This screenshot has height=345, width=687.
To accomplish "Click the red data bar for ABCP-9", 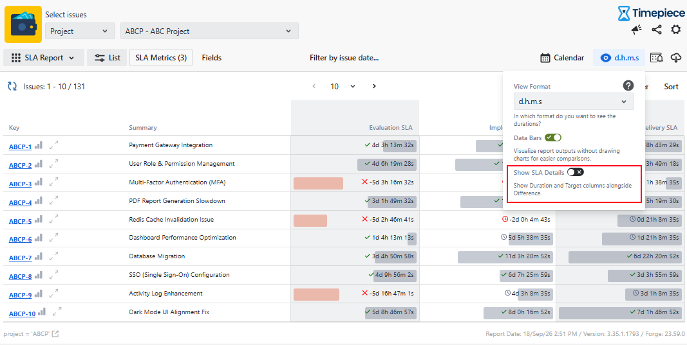I will pyautogui.click(x=316, y=294).
